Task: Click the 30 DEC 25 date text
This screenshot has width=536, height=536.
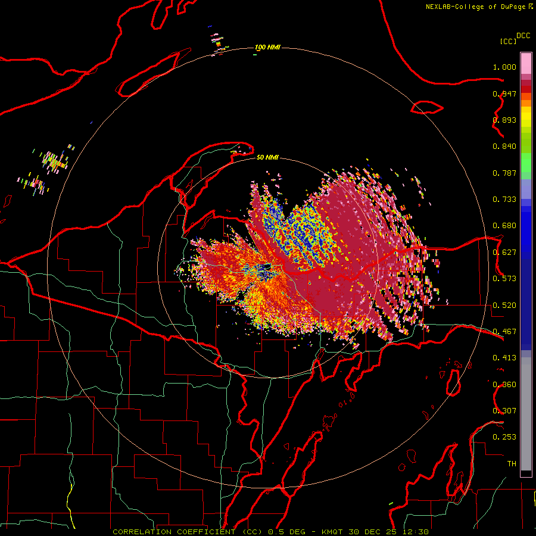Action: 373,532
